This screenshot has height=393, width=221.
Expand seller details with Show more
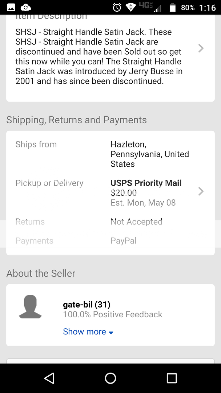(88, 332)
